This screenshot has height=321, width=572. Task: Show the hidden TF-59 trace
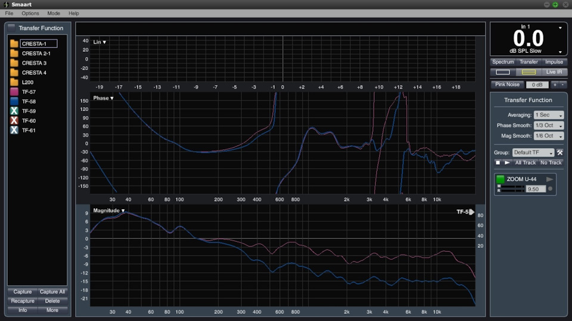click(14, 111)
